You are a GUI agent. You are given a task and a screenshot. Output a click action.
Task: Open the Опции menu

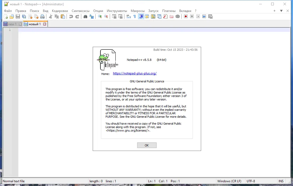pyautogui.click(x=98, y=11)
